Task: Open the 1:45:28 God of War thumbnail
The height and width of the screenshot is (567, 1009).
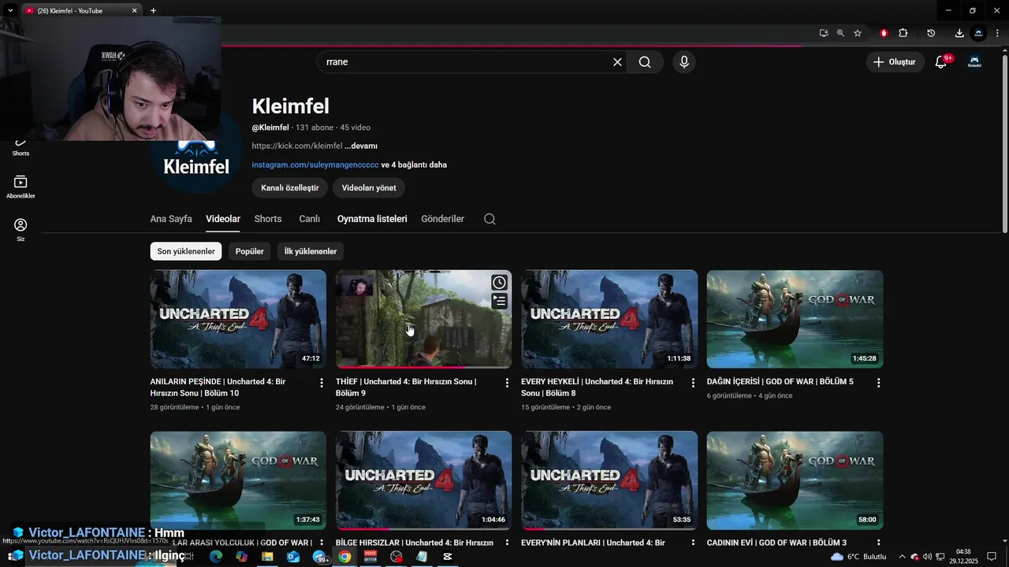Action: [x=795, y=319]
